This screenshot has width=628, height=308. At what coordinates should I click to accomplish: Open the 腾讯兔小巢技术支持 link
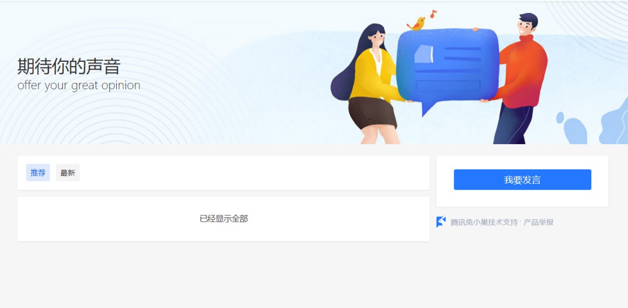[484, 222]
